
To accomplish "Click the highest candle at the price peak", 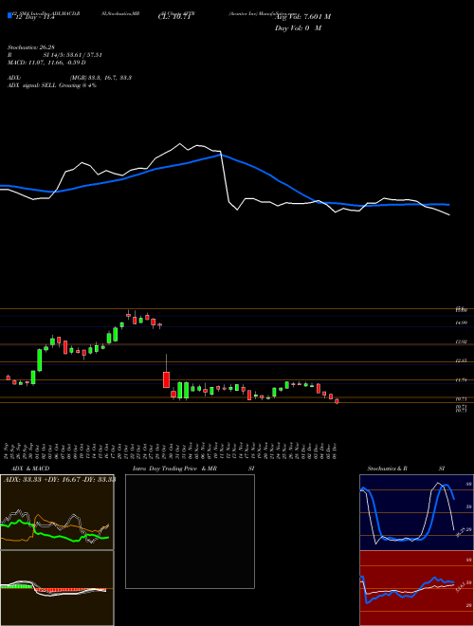I will click(128, 315).
